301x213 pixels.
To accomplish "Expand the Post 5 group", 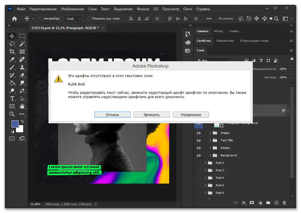I will click(x=205, y=185).
